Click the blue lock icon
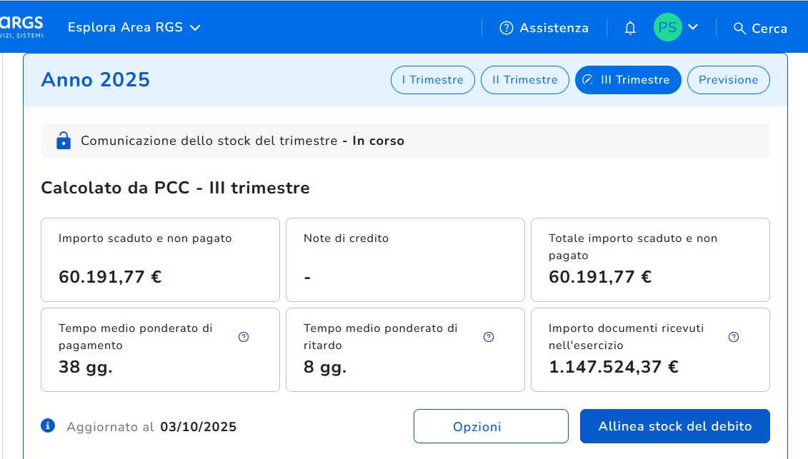Image resolution: width=808 pixels, height=459 pixels. [x=64, y=141]
